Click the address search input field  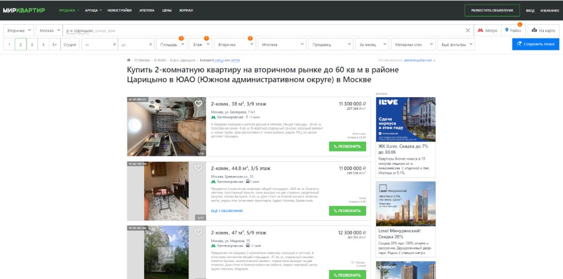click(264, 31)
